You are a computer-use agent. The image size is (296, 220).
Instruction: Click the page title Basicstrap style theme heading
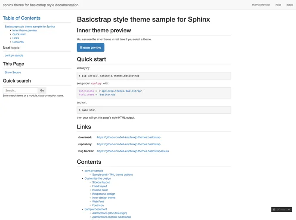click(x=143, y=19)
